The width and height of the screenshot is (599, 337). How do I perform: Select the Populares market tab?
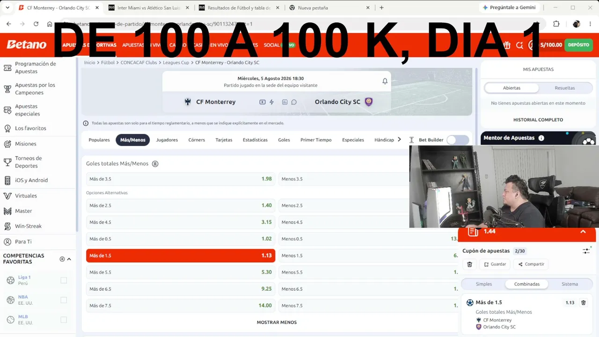[99, 140]
